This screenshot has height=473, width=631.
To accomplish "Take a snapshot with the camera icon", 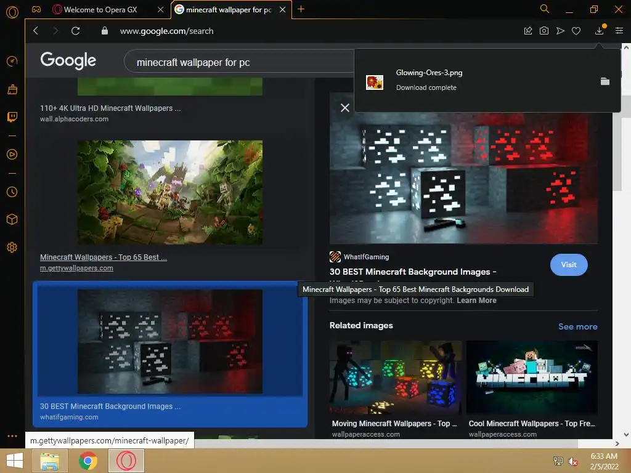I will 544,31.
